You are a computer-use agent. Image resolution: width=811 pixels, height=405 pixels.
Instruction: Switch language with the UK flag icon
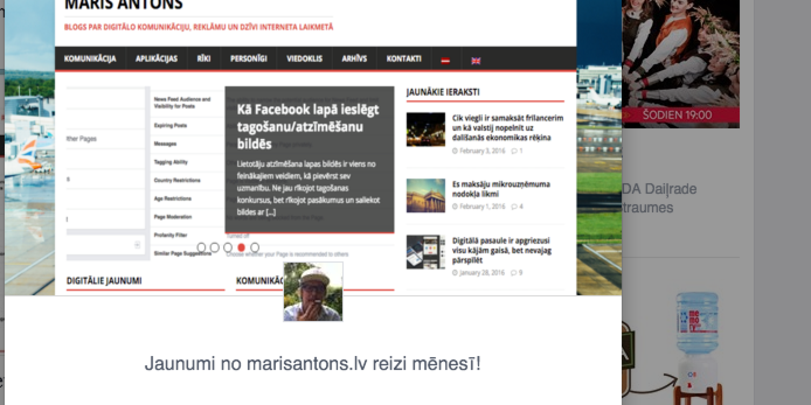(x=476, y=61)
